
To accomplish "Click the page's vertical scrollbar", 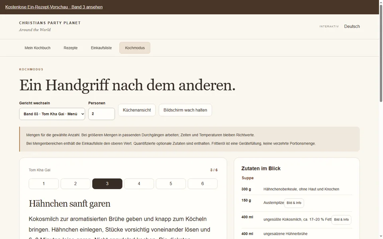I will (381, 54).
